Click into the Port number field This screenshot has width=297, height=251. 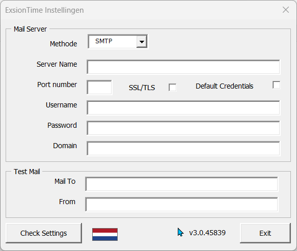[99, 87]
